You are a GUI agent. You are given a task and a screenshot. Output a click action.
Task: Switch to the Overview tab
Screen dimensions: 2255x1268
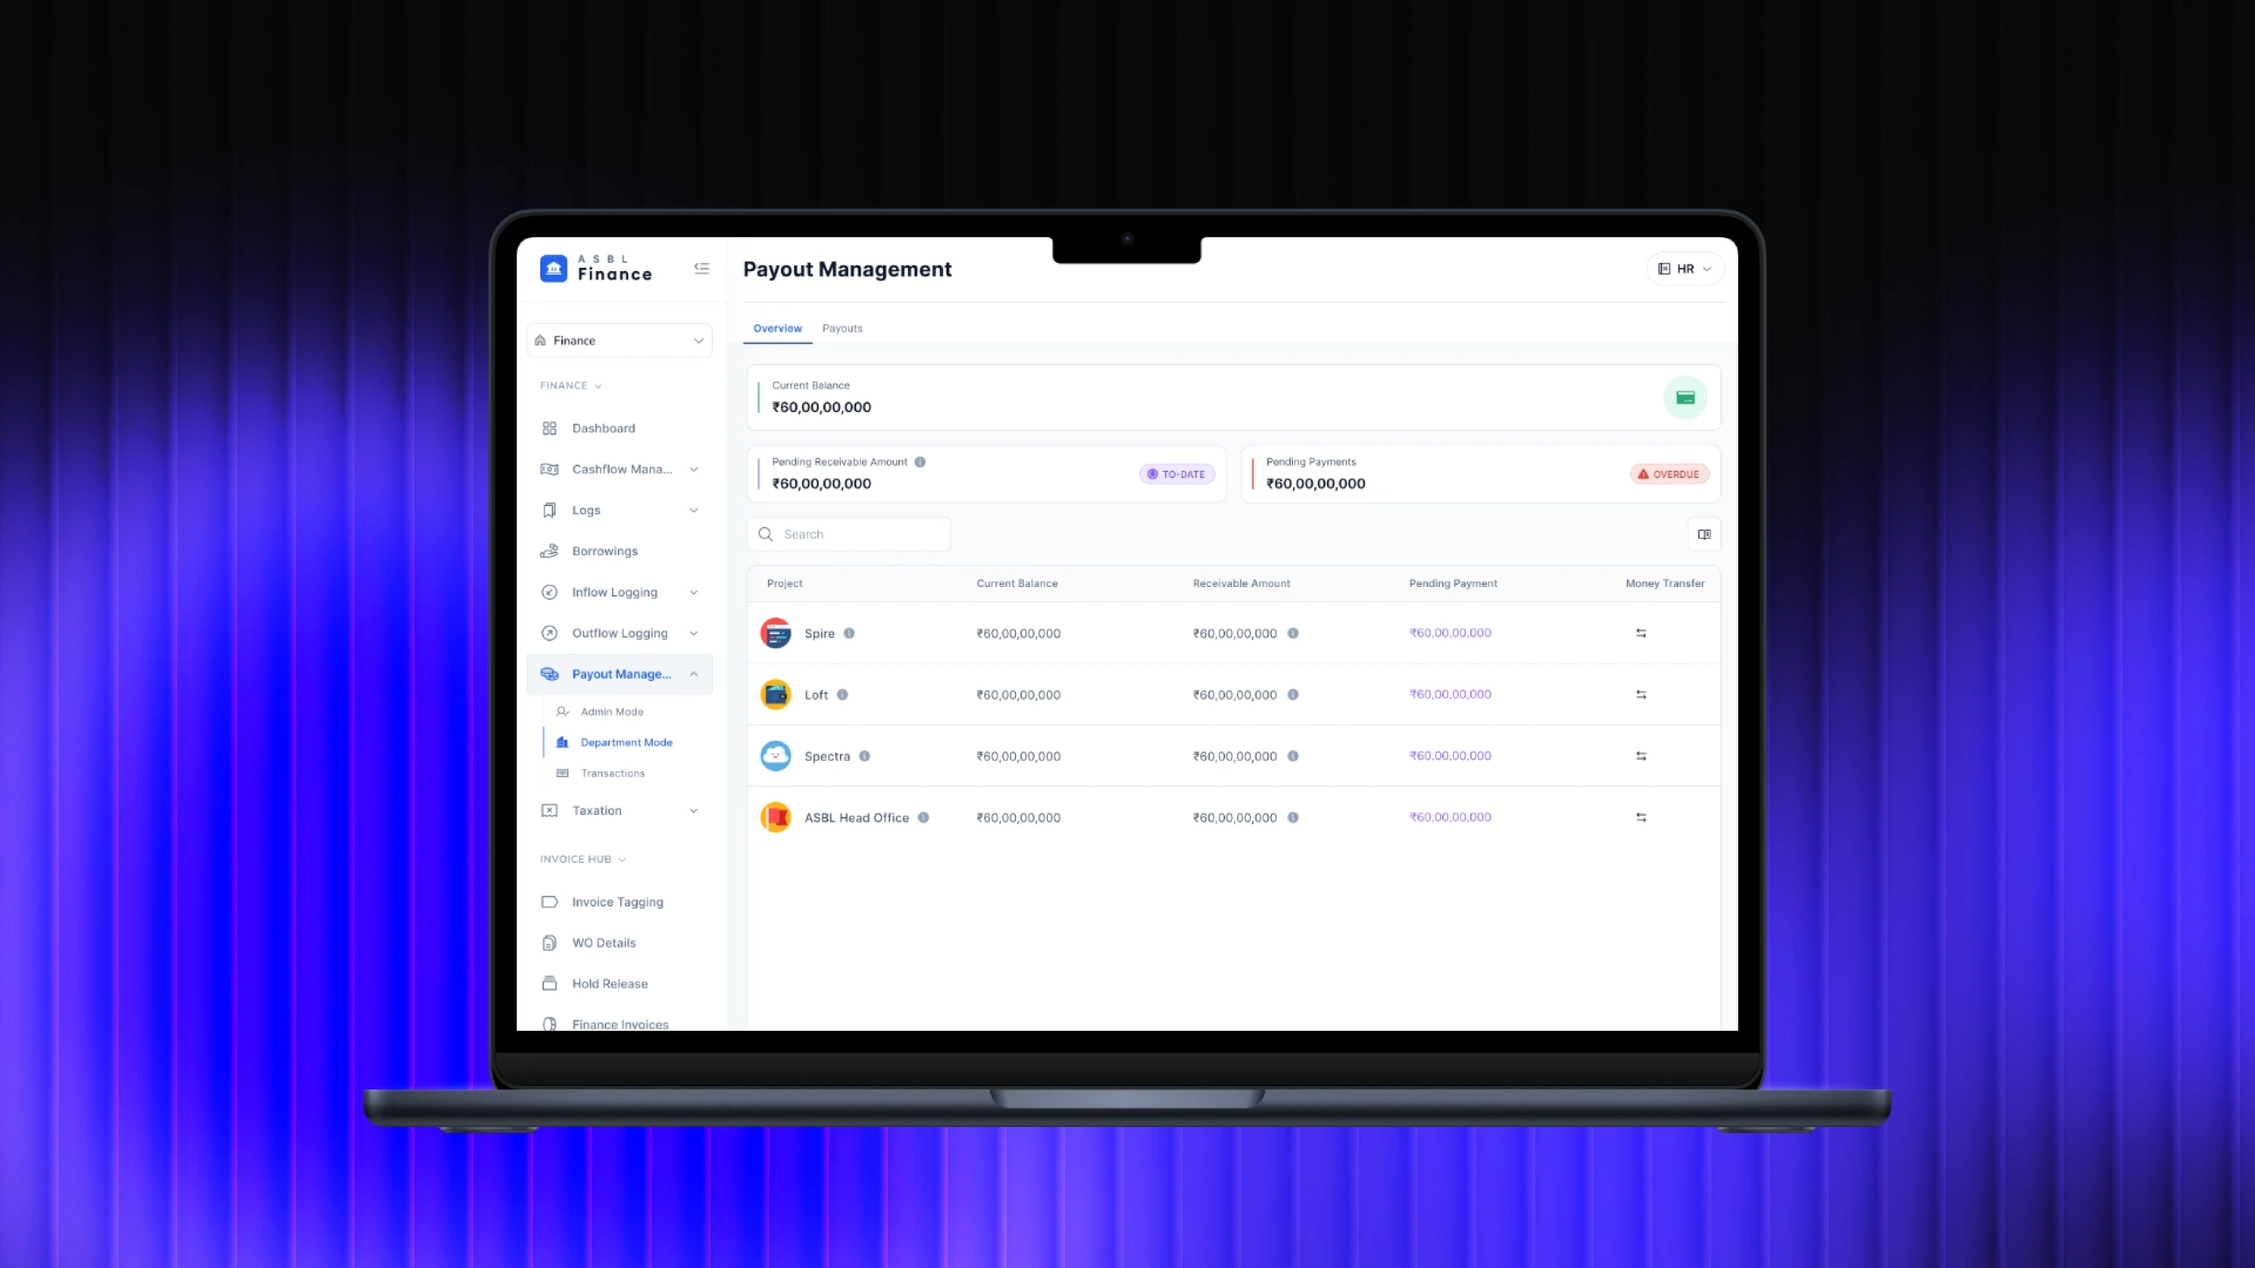click(x=778, y=328)
